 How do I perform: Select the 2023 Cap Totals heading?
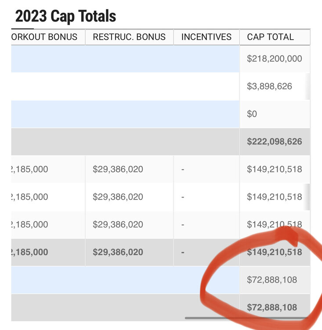tap(65, 16)
